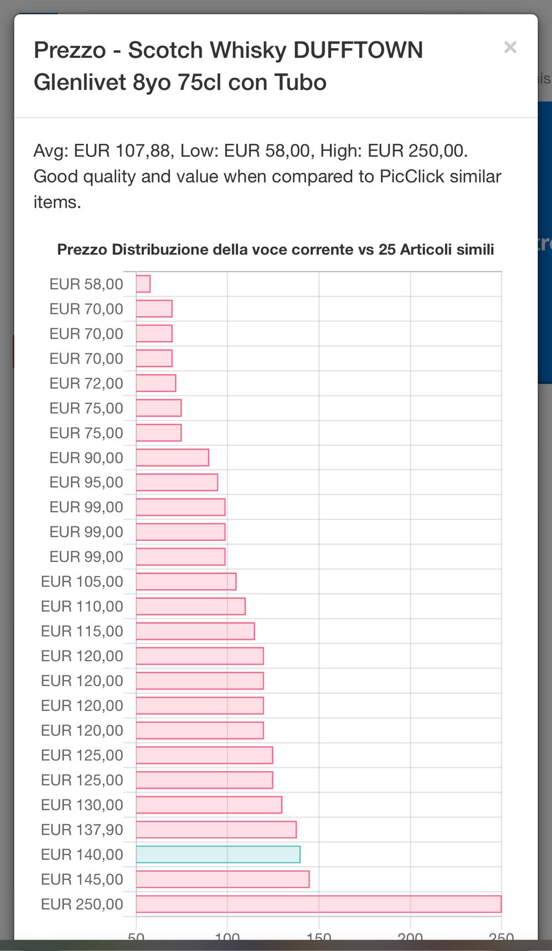The width and height of the screenshot is (552, 951).
Task: Select the EUR 250,00 highest price bar
Action: [319, 904]
